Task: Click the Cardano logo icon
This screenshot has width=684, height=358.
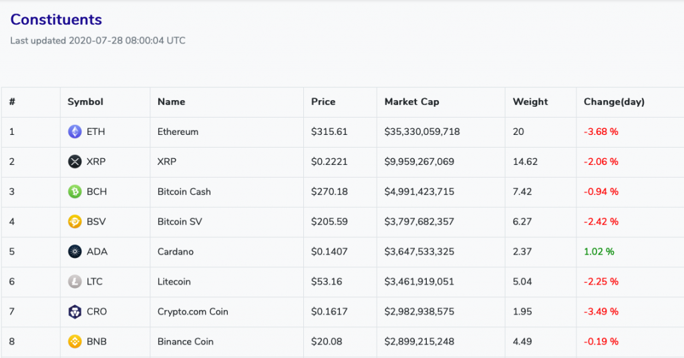Action: tap(75, 252)
